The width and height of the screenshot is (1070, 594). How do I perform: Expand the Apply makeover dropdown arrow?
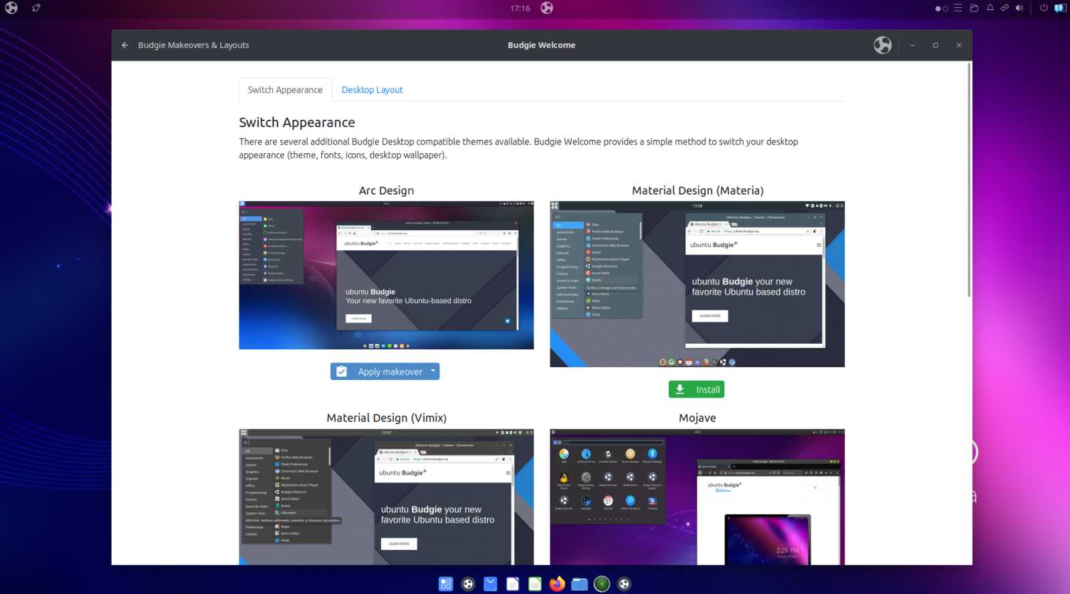click(433, 371)
